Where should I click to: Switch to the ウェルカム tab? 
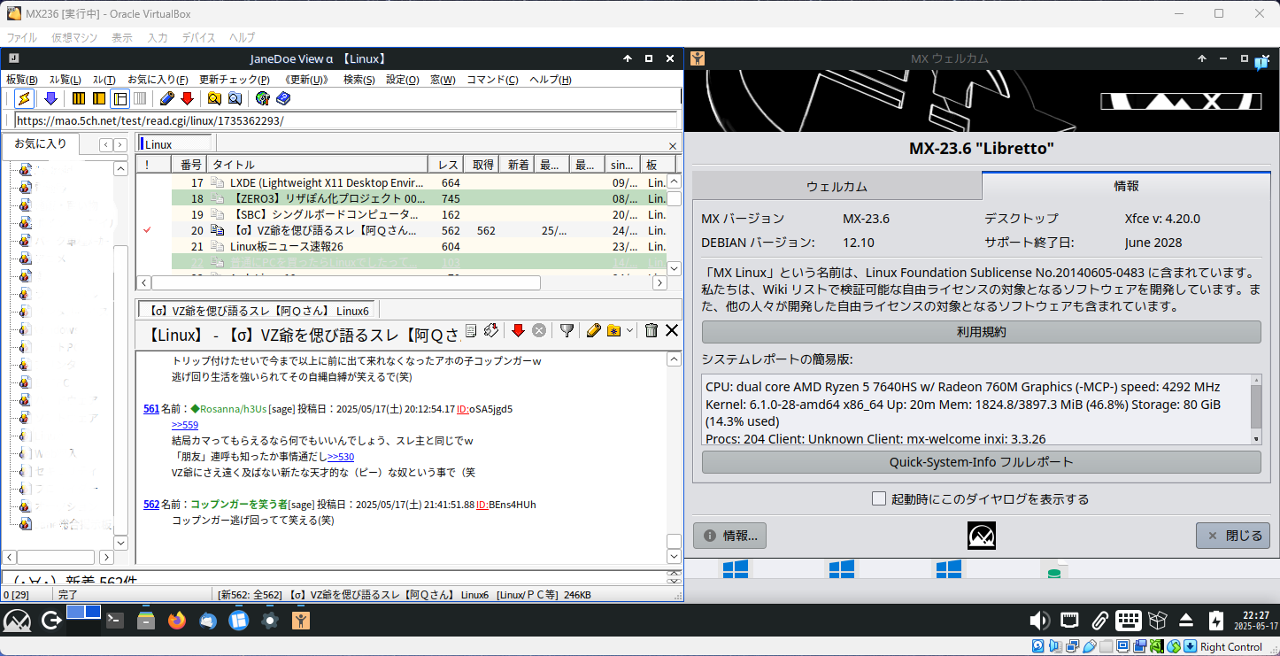(837, 187)
